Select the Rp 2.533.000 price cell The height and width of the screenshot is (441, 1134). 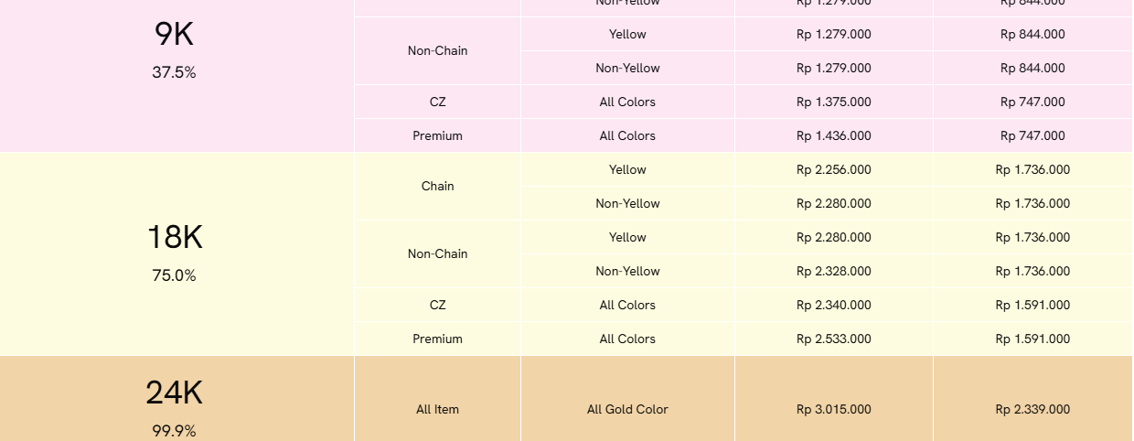click(834, 339)
